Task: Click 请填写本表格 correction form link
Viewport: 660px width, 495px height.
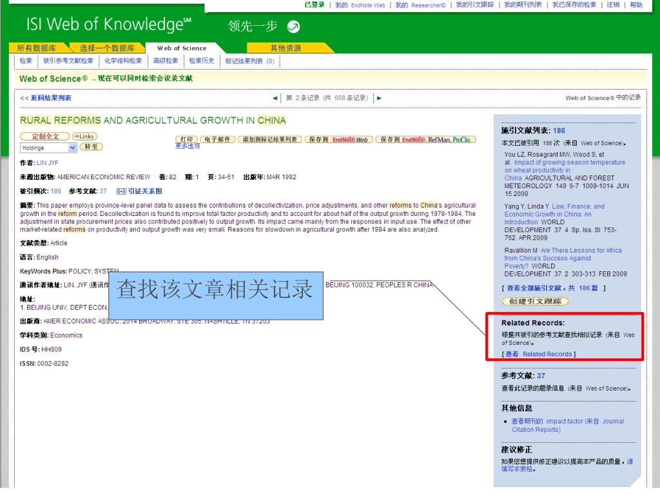Action: click(567, 465)
